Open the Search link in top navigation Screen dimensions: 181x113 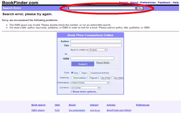pos(123,3)
